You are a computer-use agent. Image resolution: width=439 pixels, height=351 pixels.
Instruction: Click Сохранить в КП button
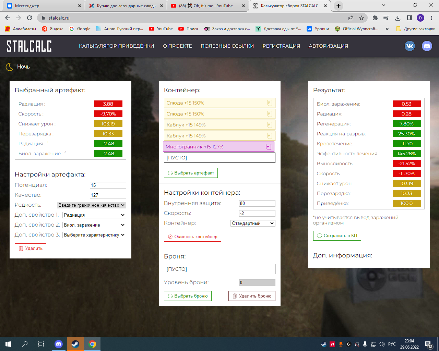tap(337, 235)
